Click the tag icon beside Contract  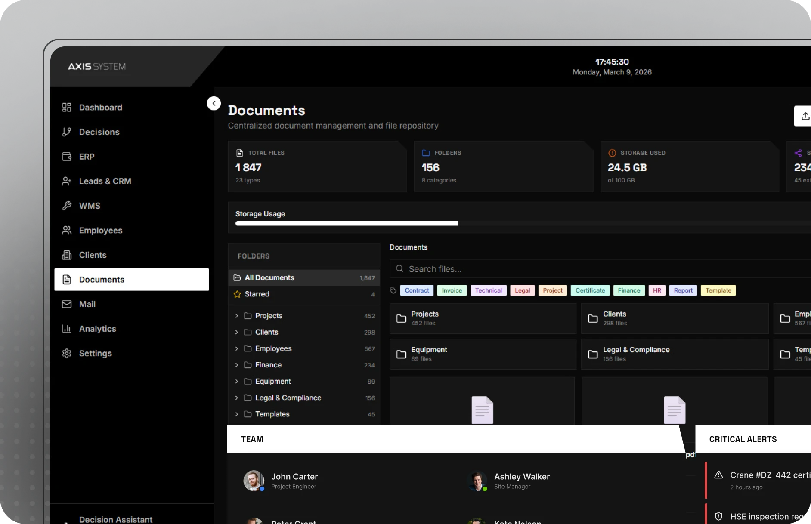(x=393, y=290)
